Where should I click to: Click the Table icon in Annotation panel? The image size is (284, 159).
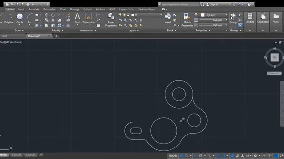tap(99, 26)
